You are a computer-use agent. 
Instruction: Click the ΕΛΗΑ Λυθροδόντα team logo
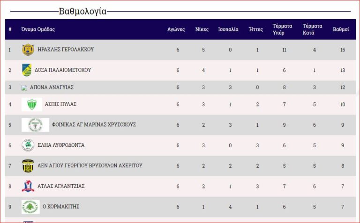coord(28,145)
